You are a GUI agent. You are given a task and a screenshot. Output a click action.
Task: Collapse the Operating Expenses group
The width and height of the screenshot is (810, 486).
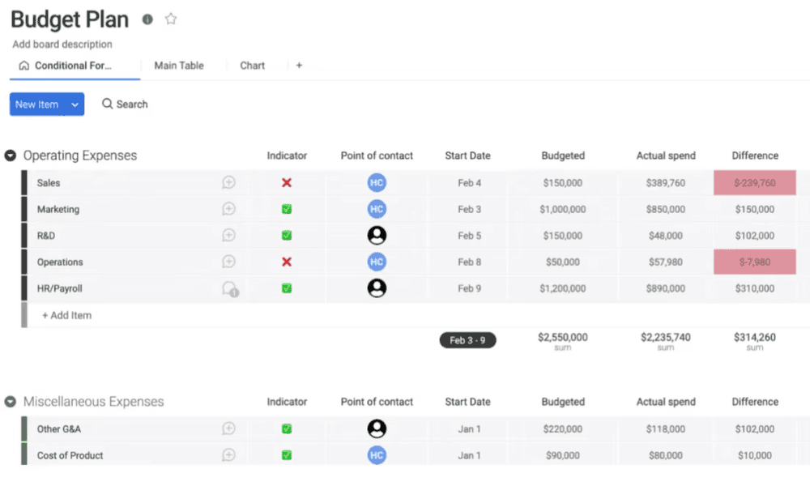point(11,156)
